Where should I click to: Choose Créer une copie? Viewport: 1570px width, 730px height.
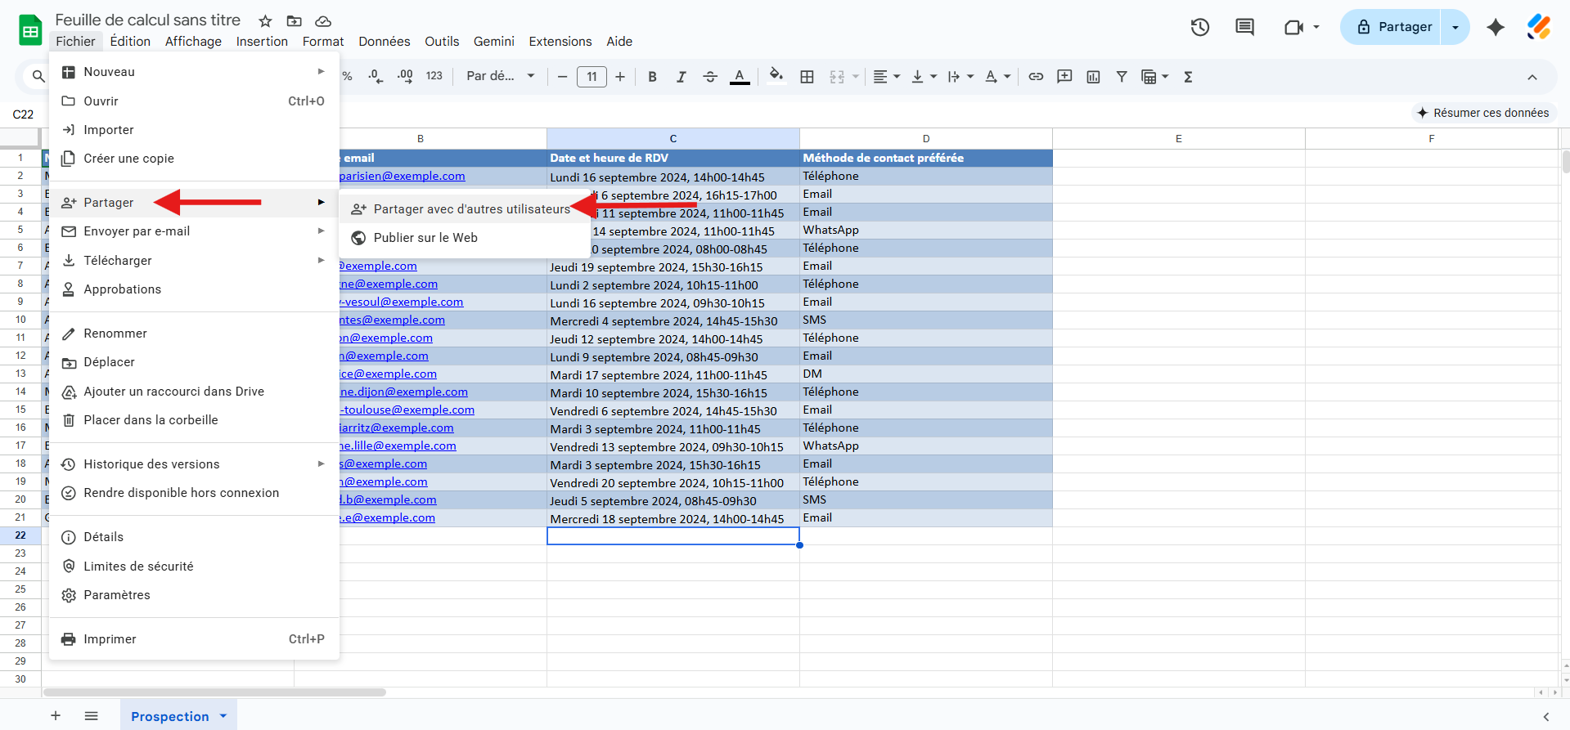(194, 159)
